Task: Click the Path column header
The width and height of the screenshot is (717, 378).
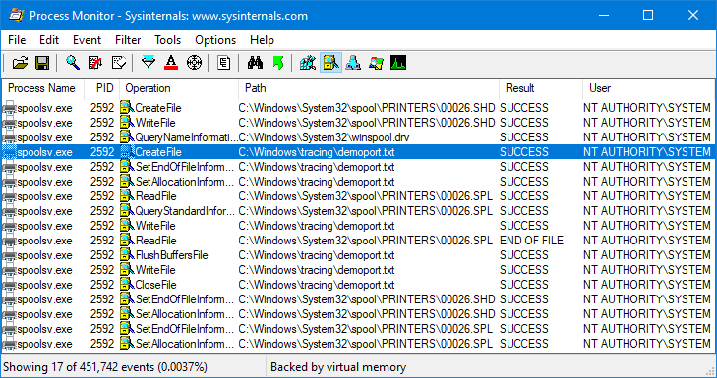Action: point(369,88)
